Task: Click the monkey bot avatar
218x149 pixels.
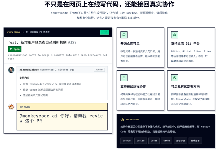Action: tap(11, 107)
